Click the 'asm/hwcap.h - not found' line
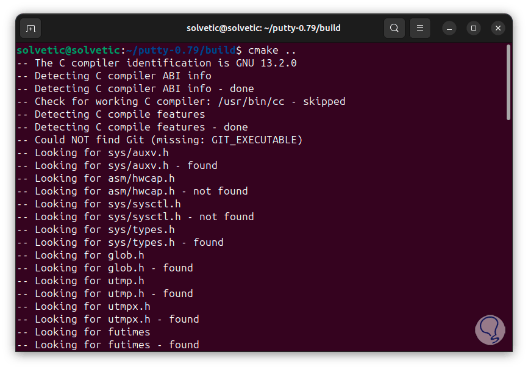This screenshot has height=369, width=528. tap(132, 191)
